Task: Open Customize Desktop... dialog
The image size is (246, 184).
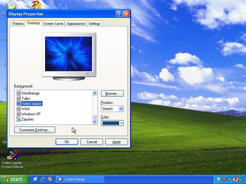Action: (35, 130)
